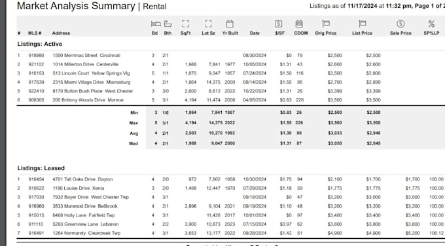Click the 4,194 SqFt value for Monroe listing
This screenshot has width=445, height=246.
[x=190, y=100]
